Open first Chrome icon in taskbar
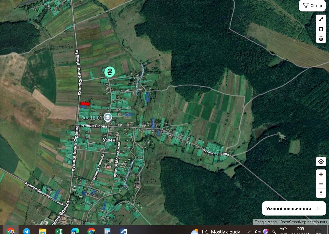This screenshot has width=329, height=234. pos(10,231)
